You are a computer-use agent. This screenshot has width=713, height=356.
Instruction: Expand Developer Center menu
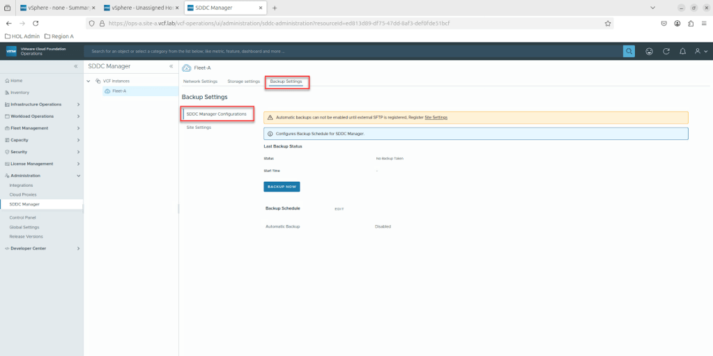[41, 248]
